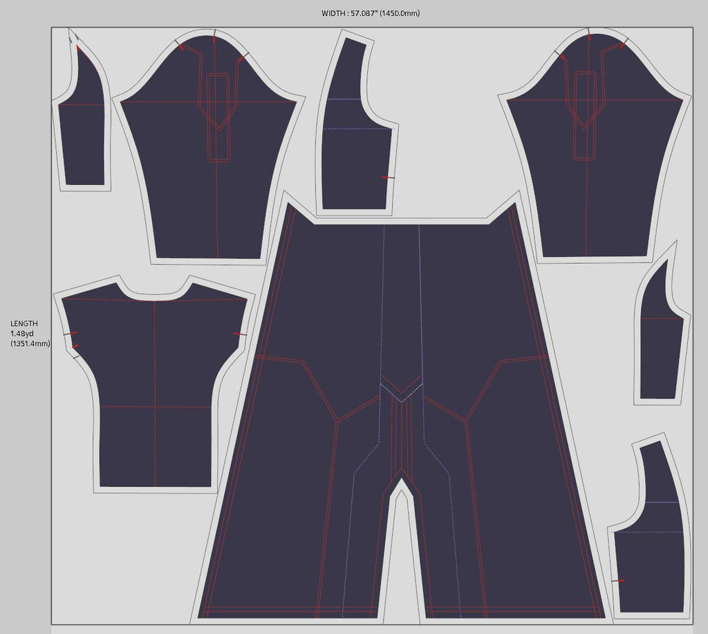Click the WIDTH 57.087" measurement label
708x634 pixels.
[x=371, y=13]
